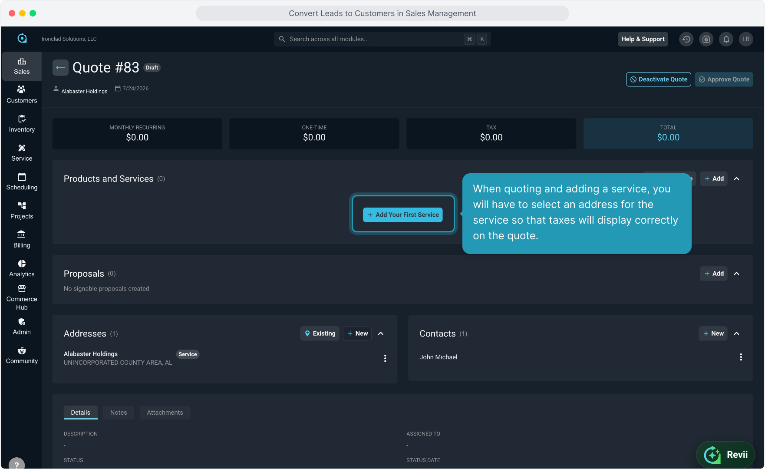
Task: Click the Tax $0.00 card
Action: tap(491, 134)
